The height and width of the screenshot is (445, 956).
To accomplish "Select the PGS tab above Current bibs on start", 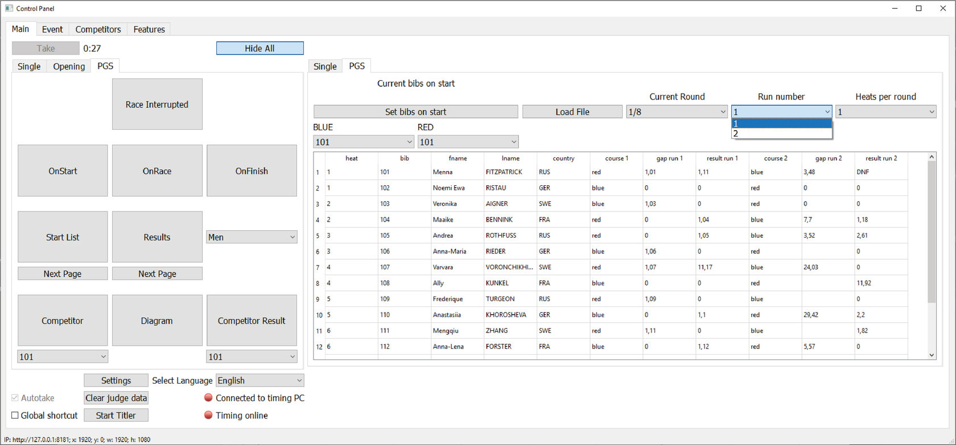I will tap(357, 66).
